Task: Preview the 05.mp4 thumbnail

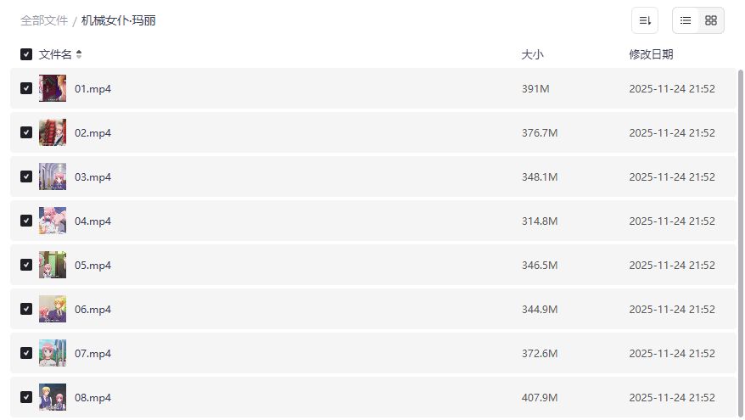Action: click(x=53, y=265)
